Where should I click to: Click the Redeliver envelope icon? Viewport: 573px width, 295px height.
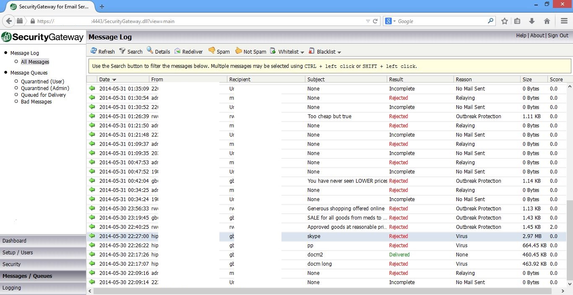(x=178, y=51)
